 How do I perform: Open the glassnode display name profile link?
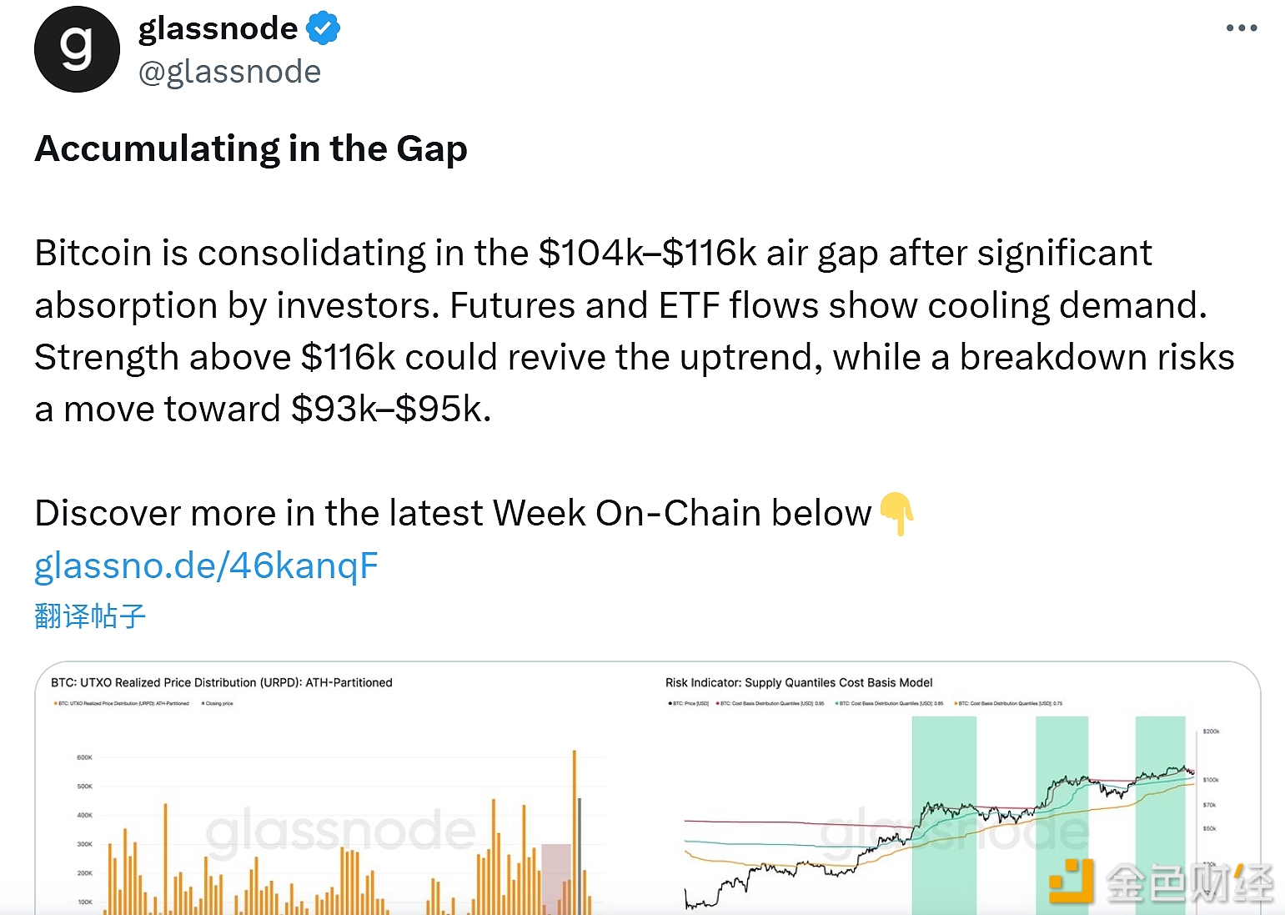(218, 28)
